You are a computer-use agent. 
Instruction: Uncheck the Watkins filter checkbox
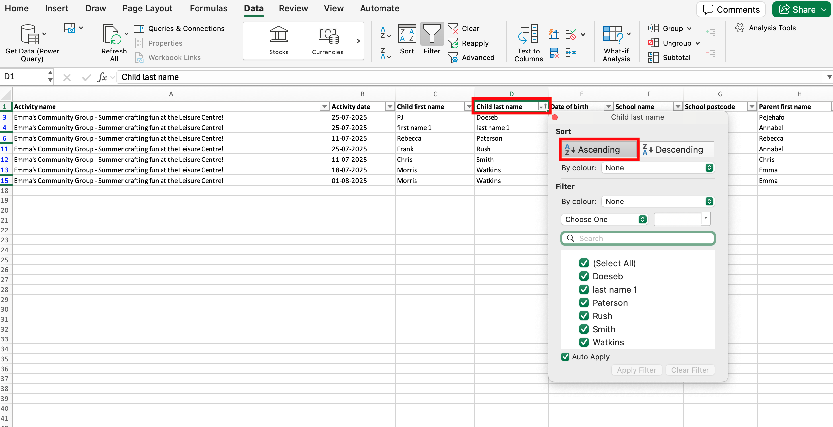coord(584,342)
